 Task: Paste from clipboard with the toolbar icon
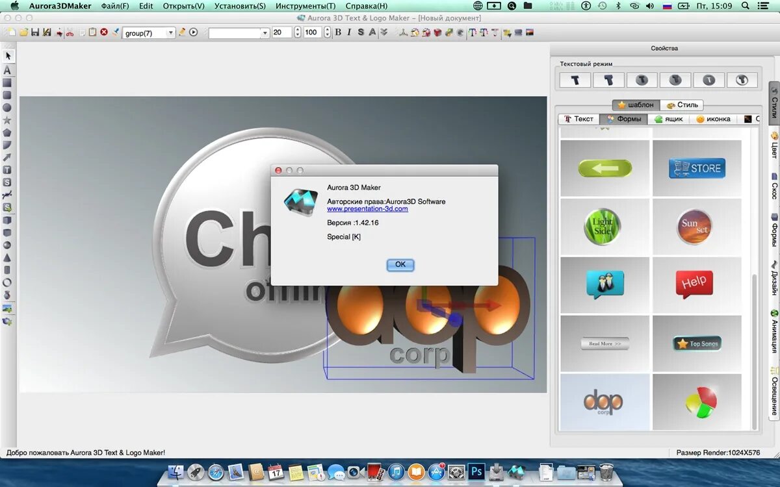tap(92, 32)
